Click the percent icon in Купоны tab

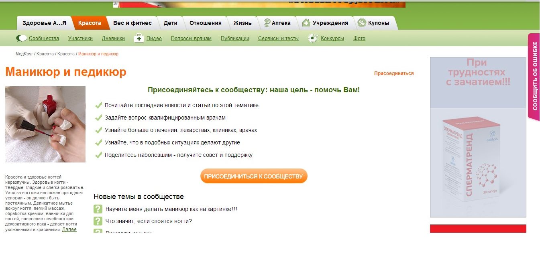[x=362, y=23]
